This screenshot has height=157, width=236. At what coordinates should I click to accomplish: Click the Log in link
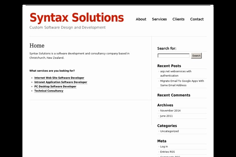click(x=164, y=146)
